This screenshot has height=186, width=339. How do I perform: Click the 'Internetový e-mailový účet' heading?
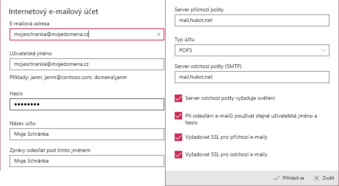coord(54,12)
